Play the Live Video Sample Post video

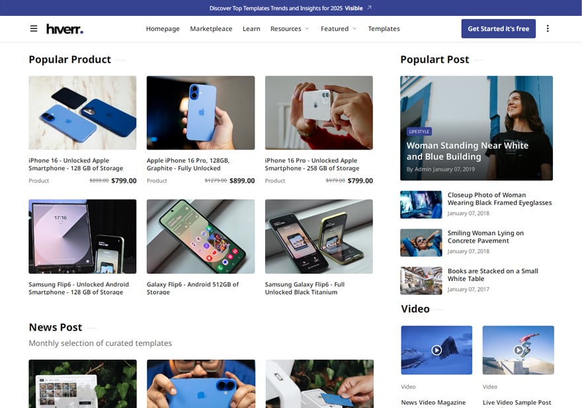[518, 350]
